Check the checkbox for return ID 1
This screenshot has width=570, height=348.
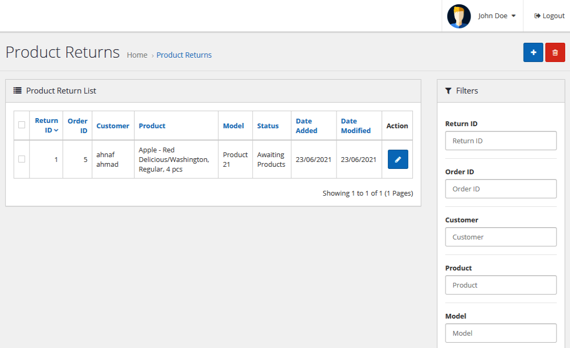(x=22, y=159)
